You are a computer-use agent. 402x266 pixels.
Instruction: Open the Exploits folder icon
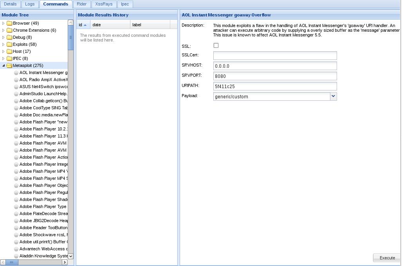(x=9, y=44)
